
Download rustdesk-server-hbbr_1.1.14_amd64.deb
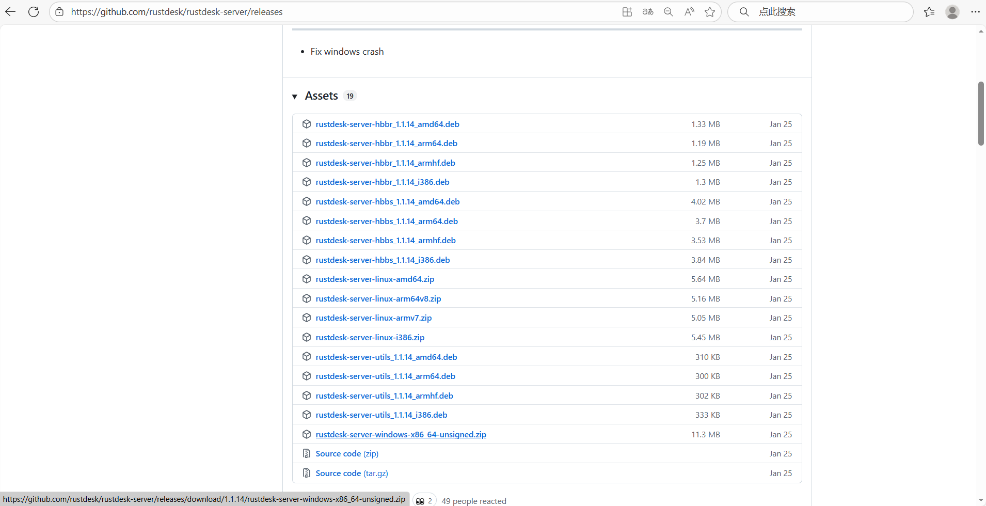(387, 124)
